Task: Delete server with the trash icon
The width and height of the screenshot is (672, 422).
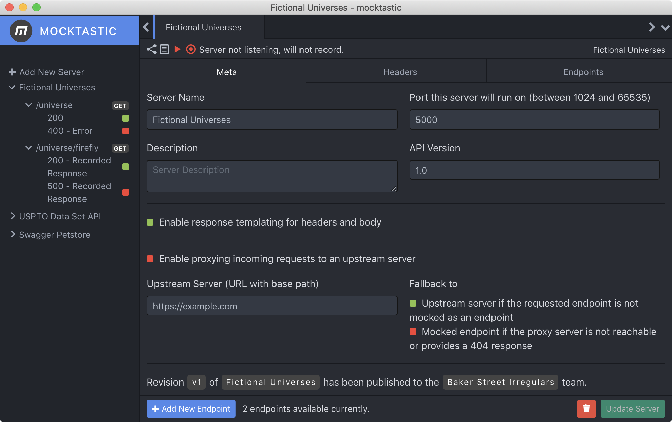Action: coord(586,408)
